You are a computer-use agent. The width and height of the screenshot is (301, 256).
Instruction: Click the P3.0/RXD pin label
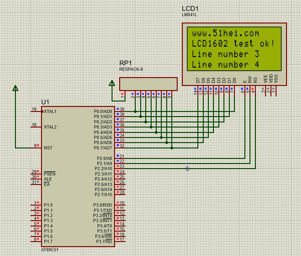103,205
